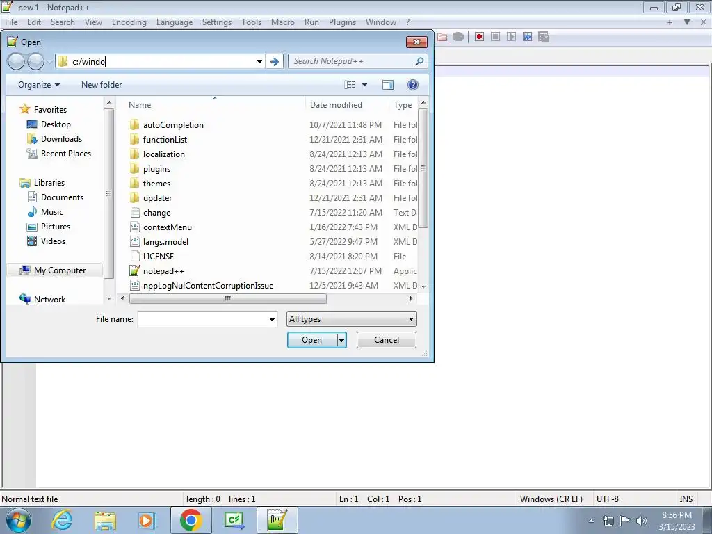The height and width of the screenshot is (534, 712).
Task: Select Network in navigation pane
Action: (42, 299)
